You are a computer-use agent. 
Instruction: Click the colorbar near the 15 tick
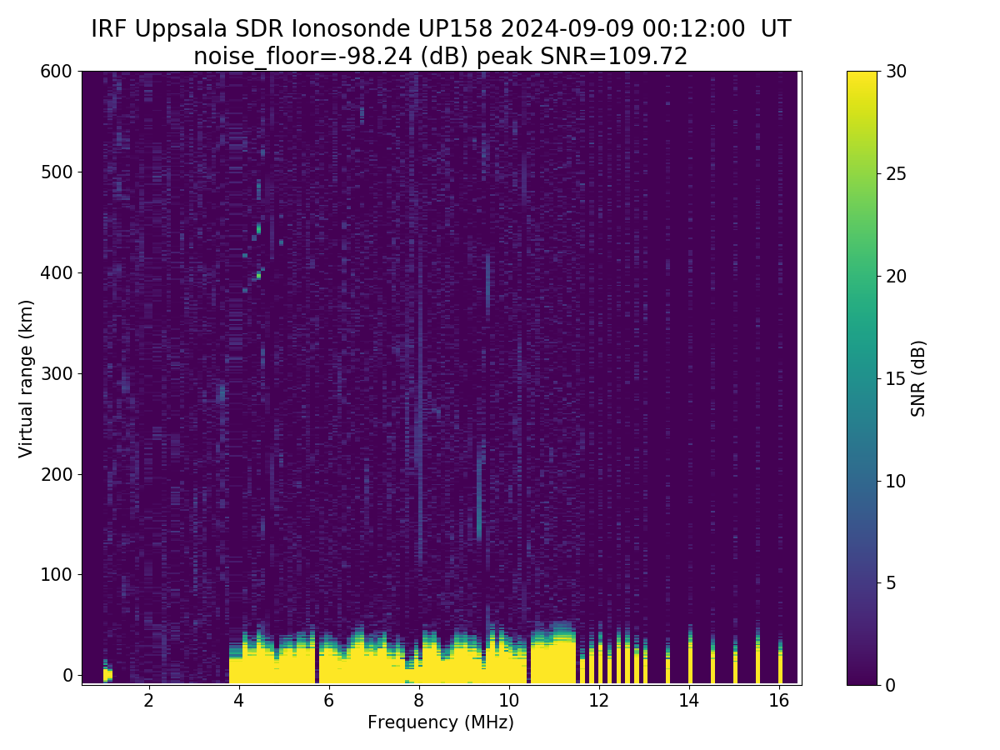tap(862, 378)
